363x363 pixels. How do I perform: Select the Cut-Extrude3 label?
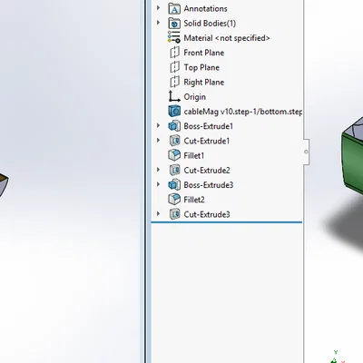207,214
